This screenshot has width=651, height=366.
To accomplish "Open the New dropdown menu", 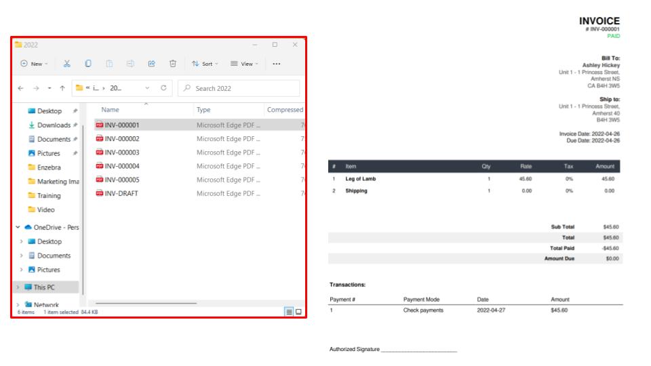I will click(x=34, y=64).
